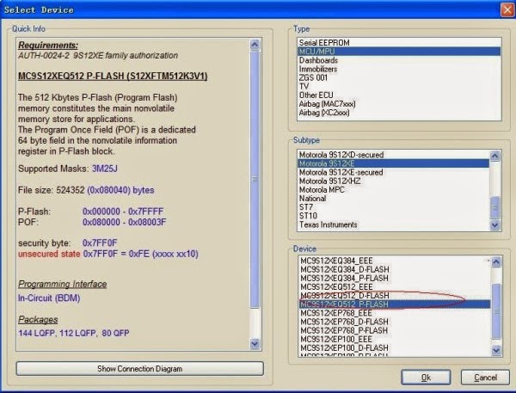Click Device list scrollbar thumb
The width and height of the screenshot is (516, 393).
(496, 311)
